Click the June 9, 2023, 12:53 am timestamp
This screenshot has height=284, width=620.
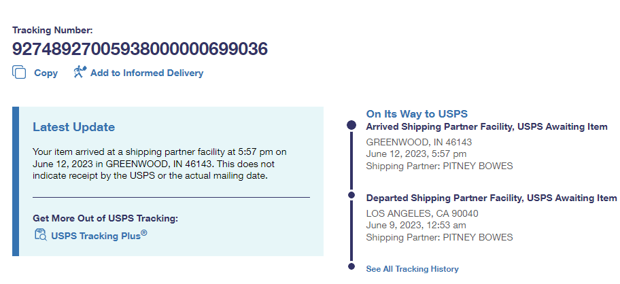[416, 226]
